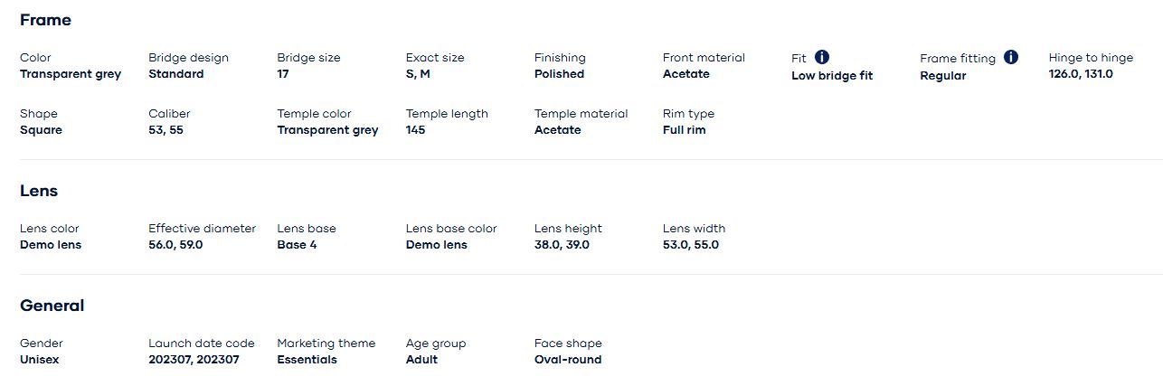Click the Temple length value 145

[x=415, y=130]
